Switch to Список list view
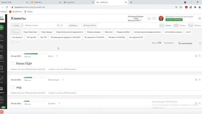 165,25
